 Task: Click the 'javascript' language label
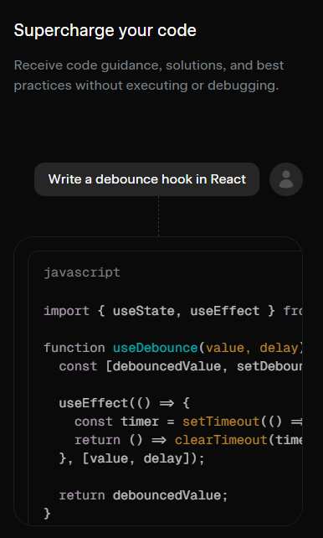click(x=82, y=272)
